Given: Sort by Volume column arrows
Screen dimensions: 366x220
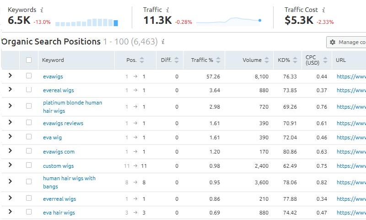Looking at the screenshot, I should point(267,60).
